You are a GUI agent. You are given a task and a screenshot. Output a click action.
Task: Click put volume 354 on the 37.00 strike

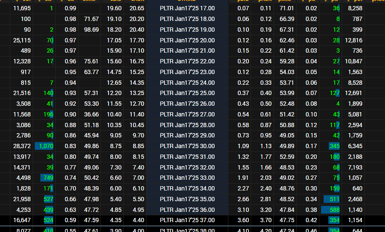tap(335, 220)
